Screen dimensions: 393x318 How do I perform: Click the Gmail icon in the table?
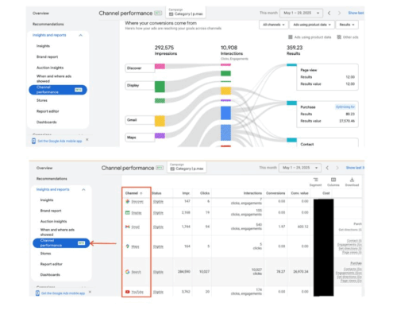point(128,227)
